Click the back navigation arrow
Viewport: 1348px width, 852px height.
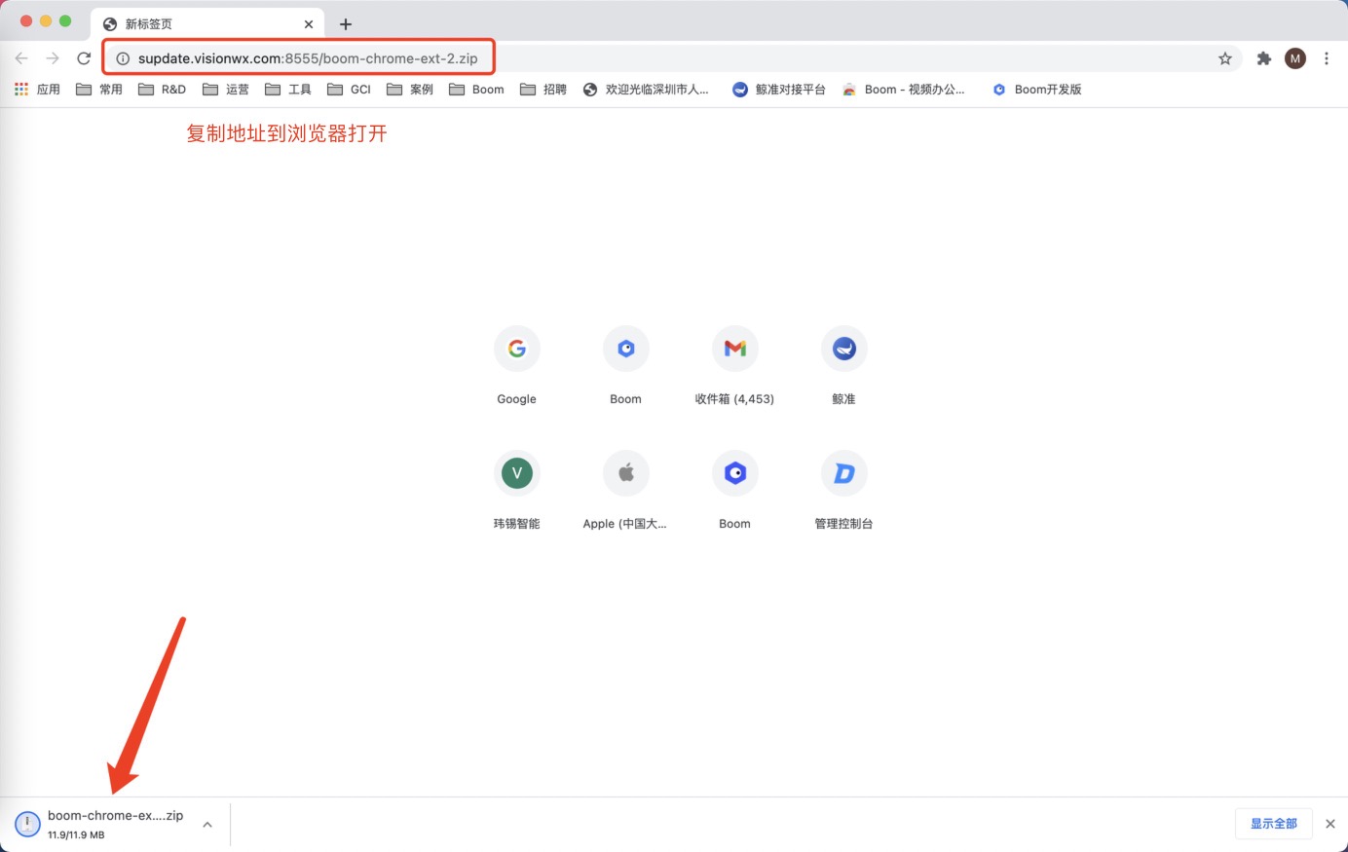21,57
